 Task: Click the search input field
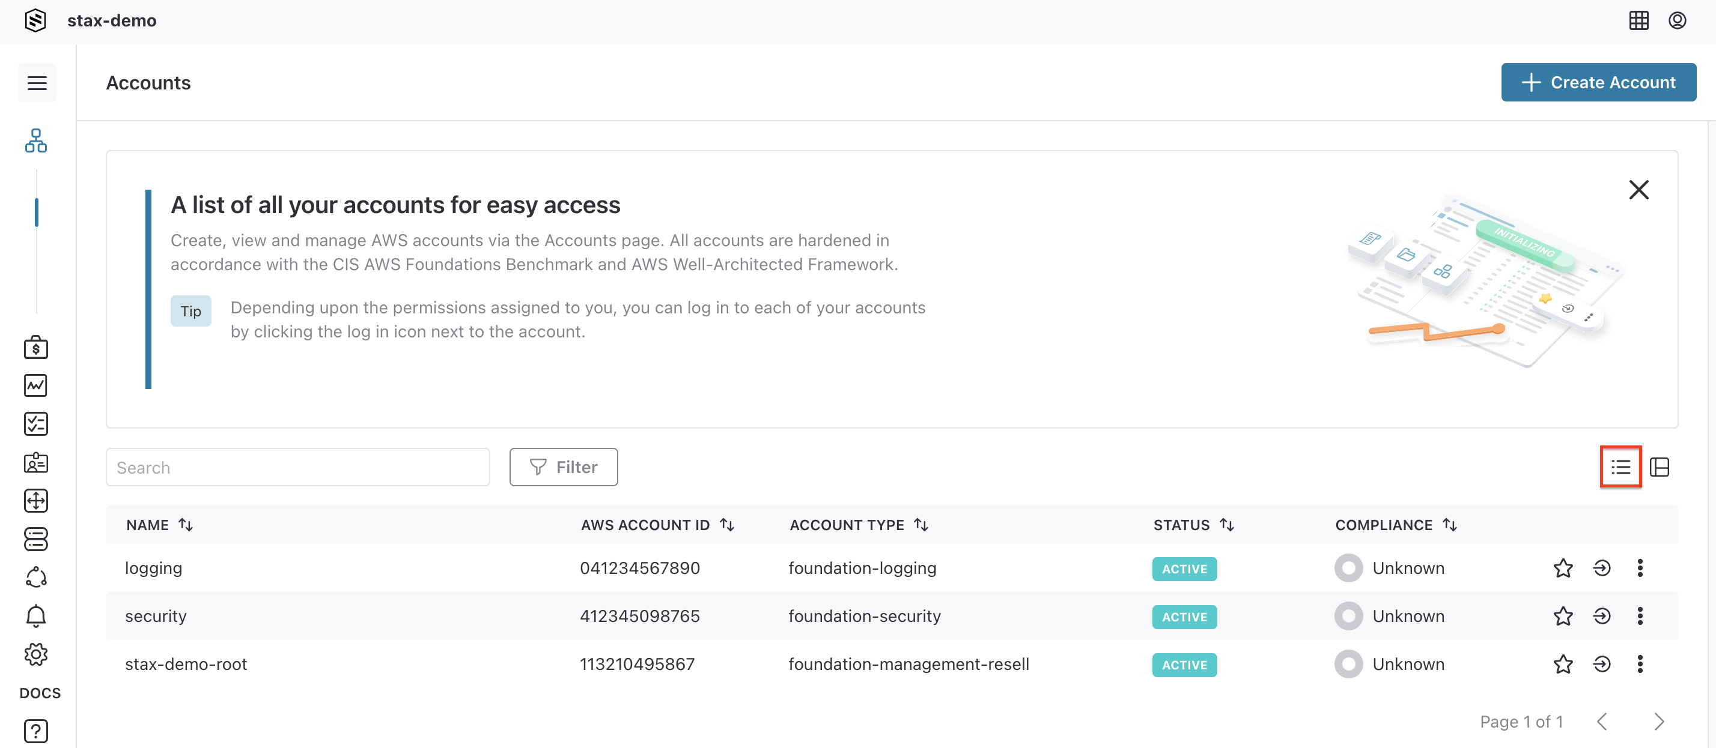point(297,467)
